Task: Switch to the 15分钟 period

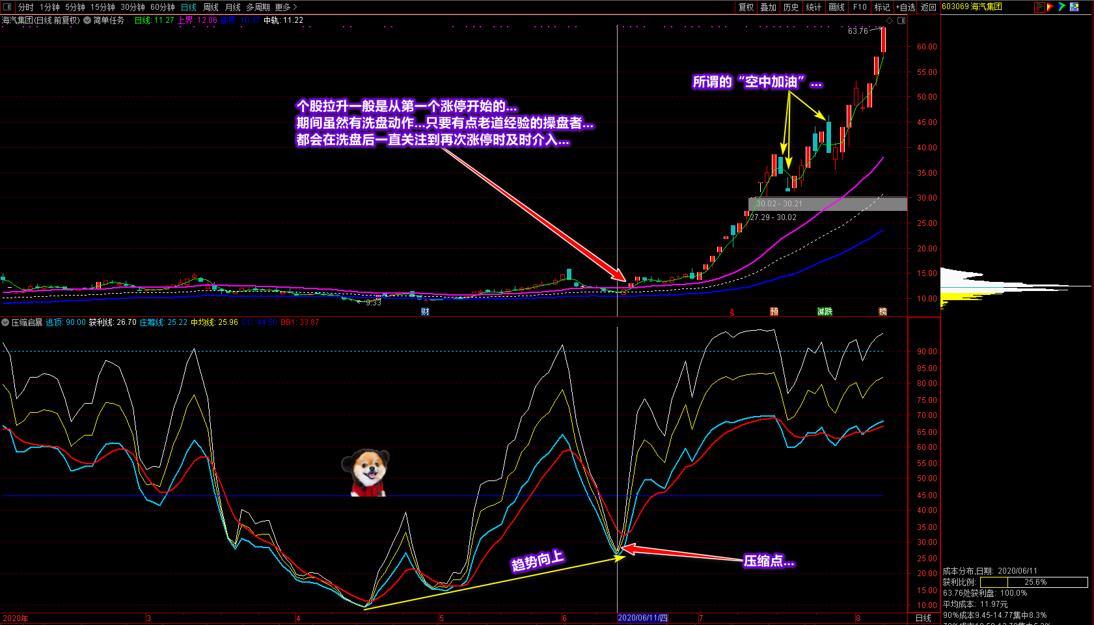Action: [103, 7]
